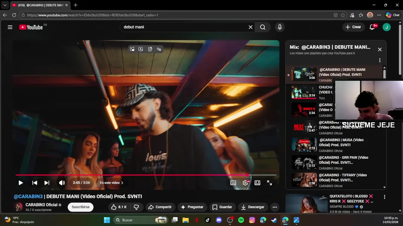Open the YouTube account avatar J

point(387,27)
